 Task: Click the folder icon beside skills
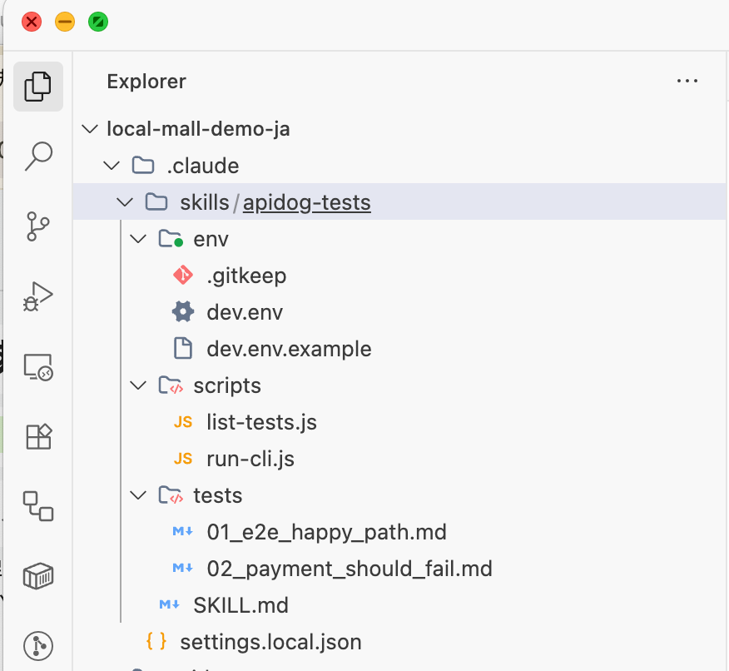click(x=156, y=201)
